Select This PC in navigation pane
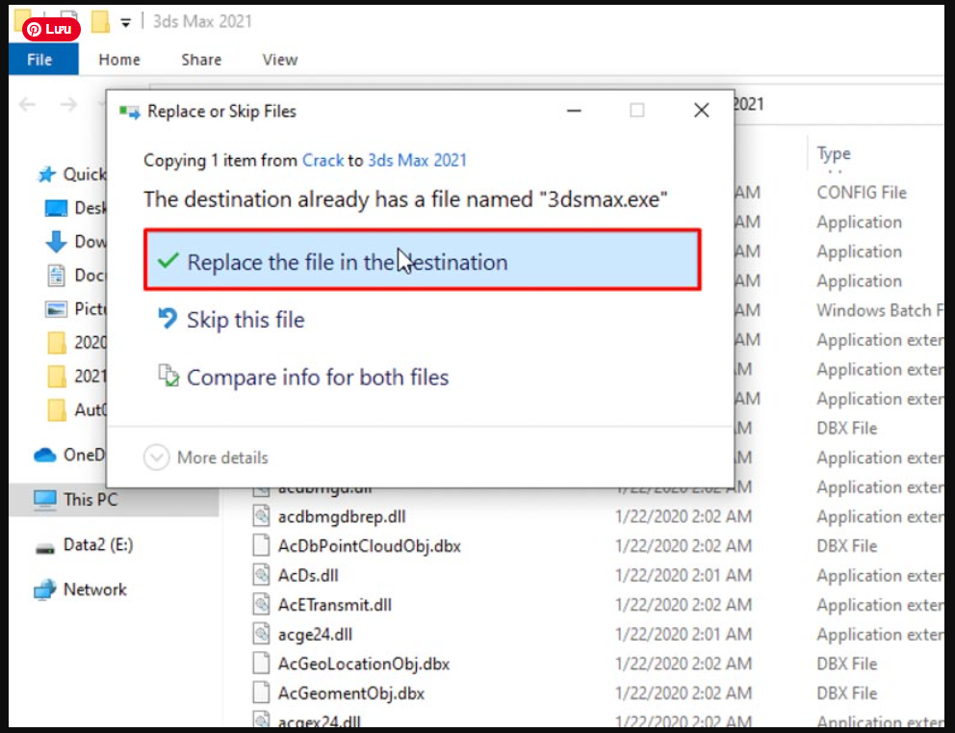 [90, 499]
